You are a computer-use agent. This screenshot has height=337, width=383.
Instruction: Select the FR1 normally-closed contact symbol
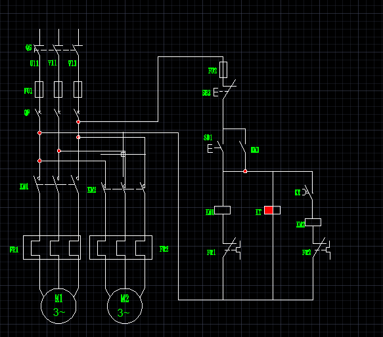232,248
